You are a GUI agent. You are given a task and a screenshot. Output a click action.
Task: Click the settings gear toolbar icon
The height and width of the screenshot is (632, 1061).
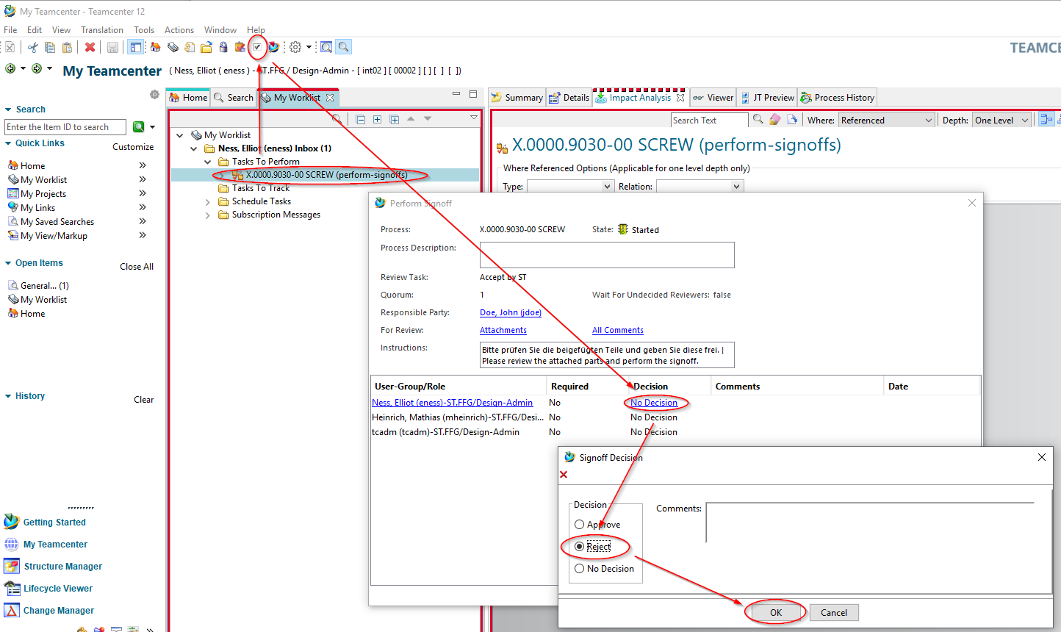click(295, 47)
